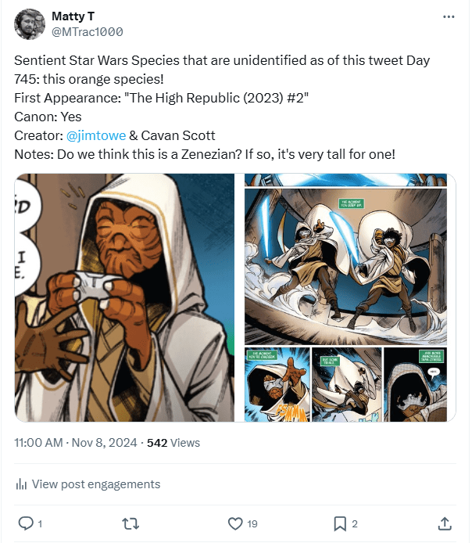
Task: Open the left orange alien close-up image
Action: tap(125, 297)
